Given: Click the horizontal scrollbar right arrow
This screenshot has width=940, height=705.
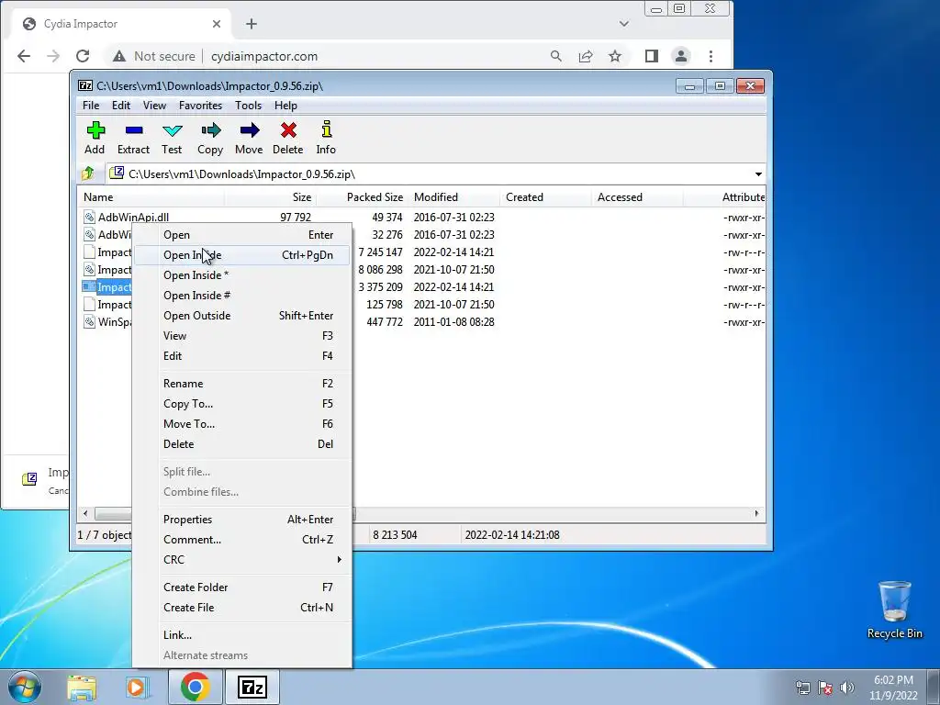Looking at the screenshot, I should pos(756,513).
